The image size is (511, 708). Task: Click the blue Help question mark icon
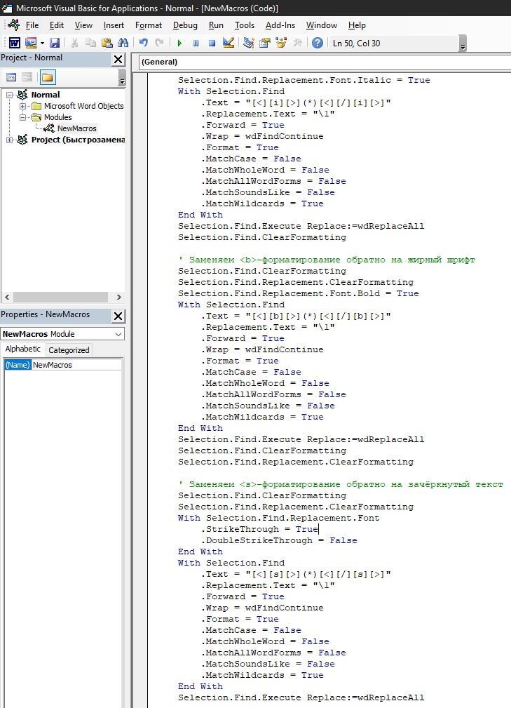pyautogui.click(x=317, y=43)
